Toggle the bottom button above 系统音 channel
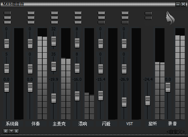The width and height of the screenshot is (188, 137). [x=7, y=22]
